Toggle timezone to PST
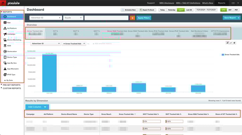This screenshot has width=242, height=135. [x=236, y=10]
